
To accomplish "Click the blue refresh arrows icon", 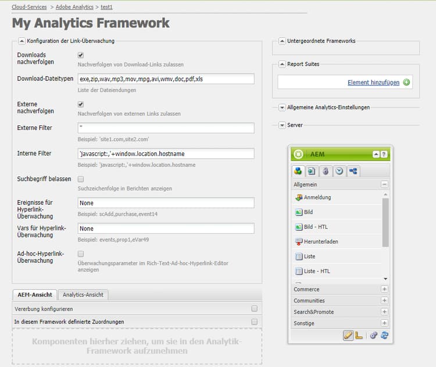I will pos(385,336).
